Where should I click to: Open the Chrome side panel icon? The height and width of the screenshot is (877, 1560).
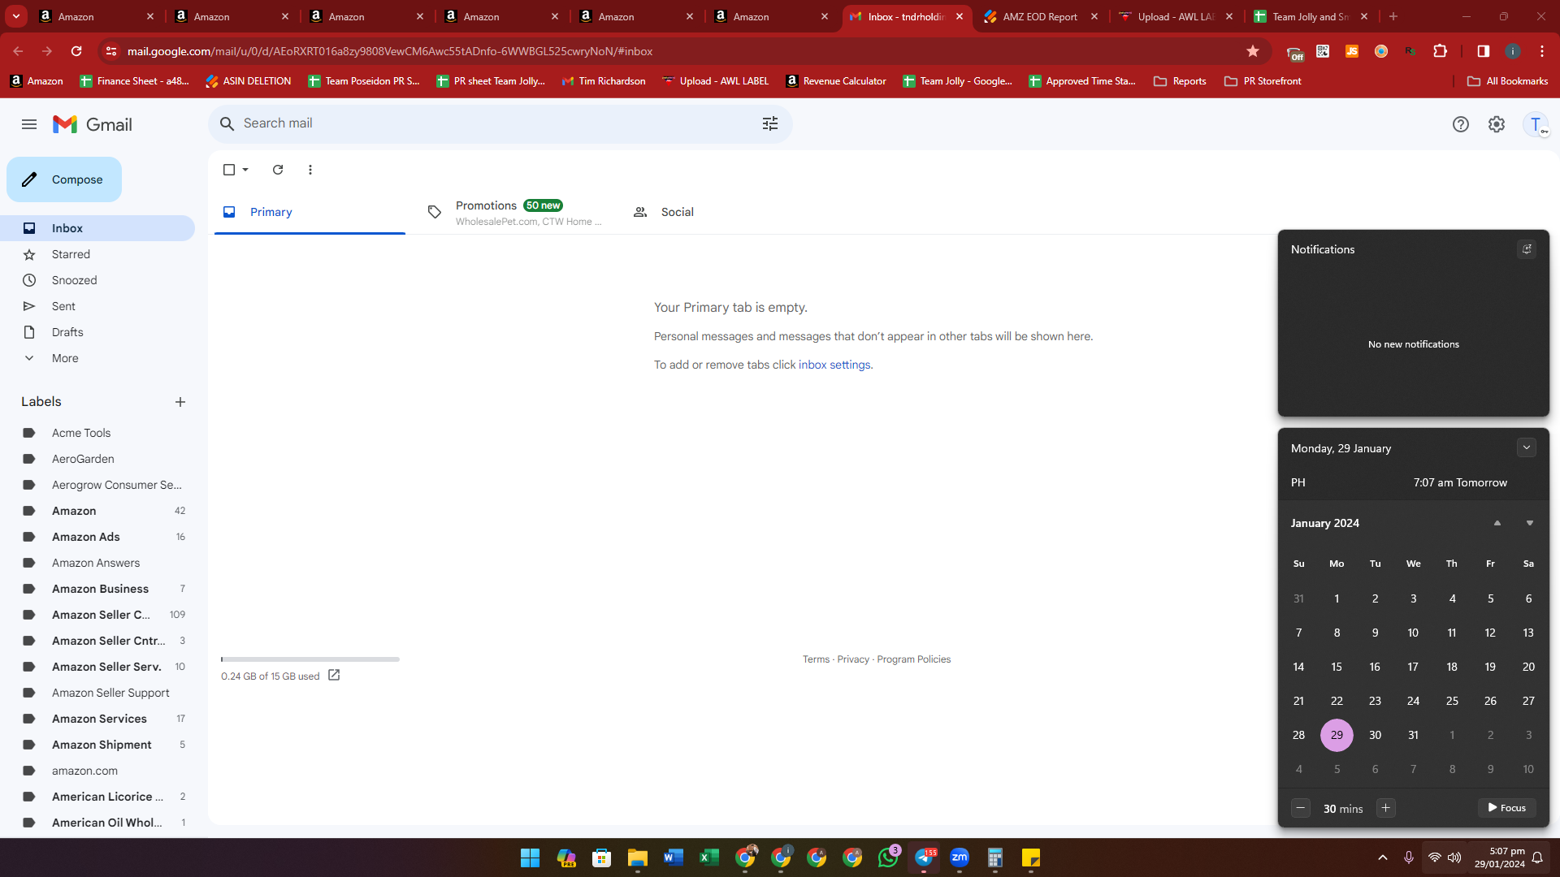click(x=1484, y=51)
